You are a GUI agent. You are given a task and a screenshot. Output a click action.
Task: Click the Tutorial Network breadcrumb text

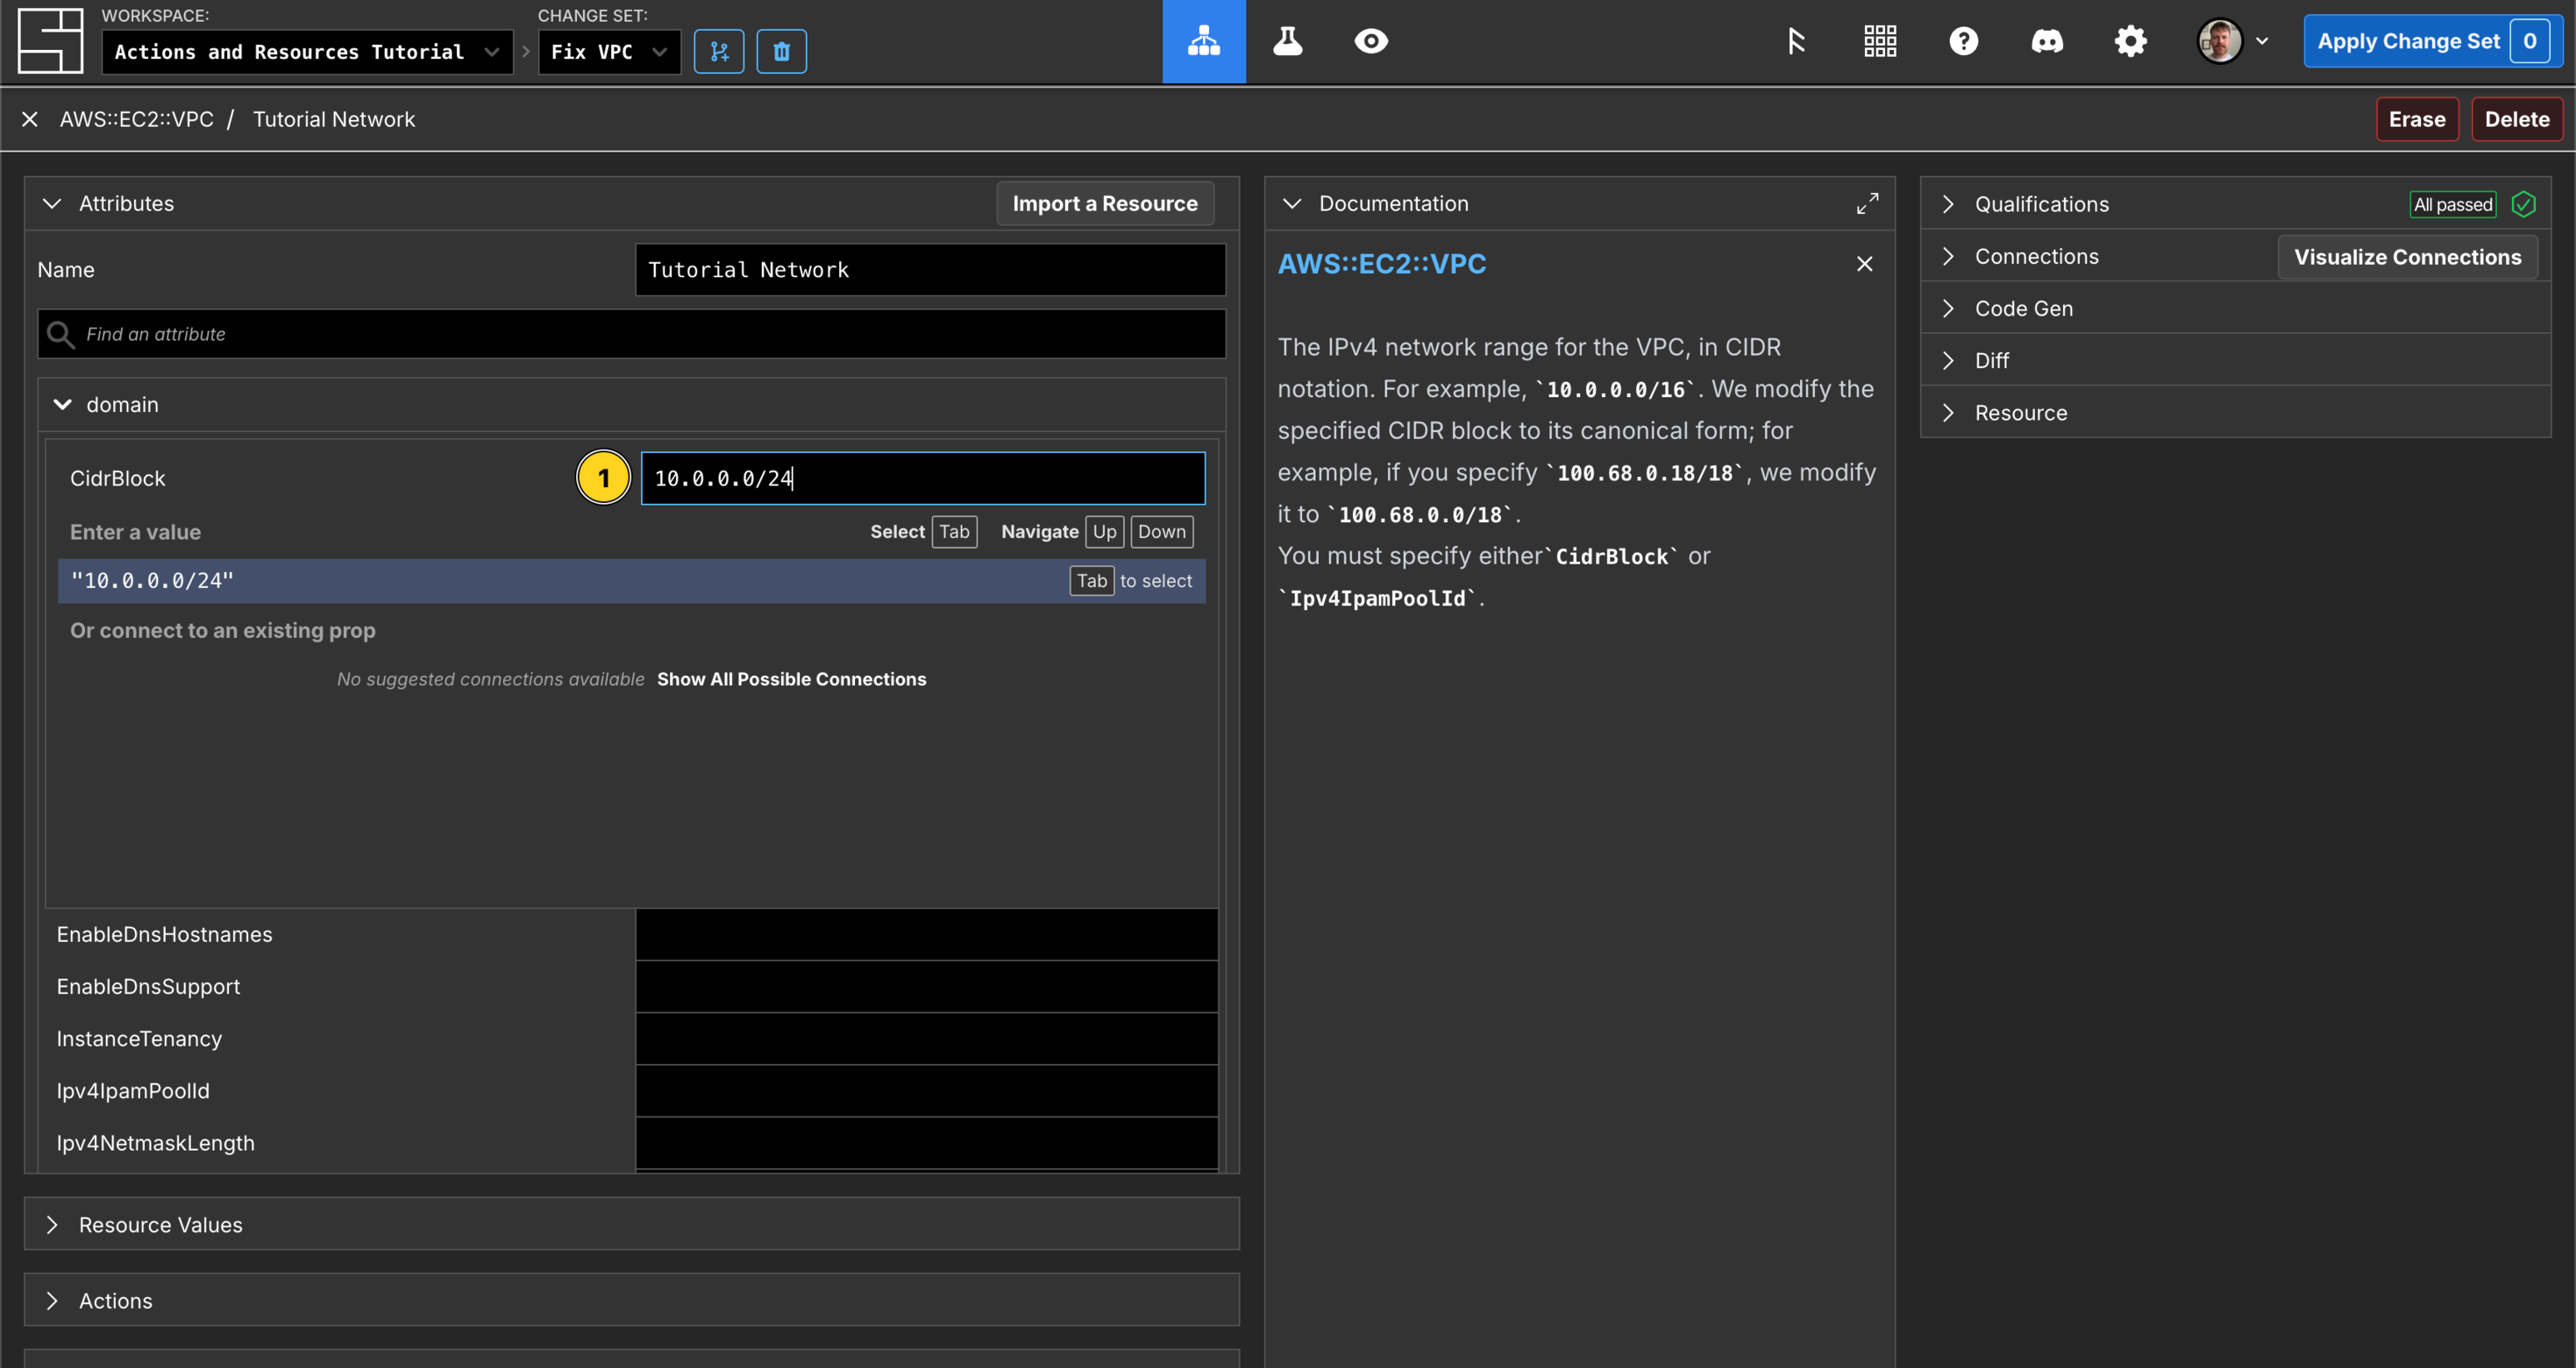pos(334,119)
